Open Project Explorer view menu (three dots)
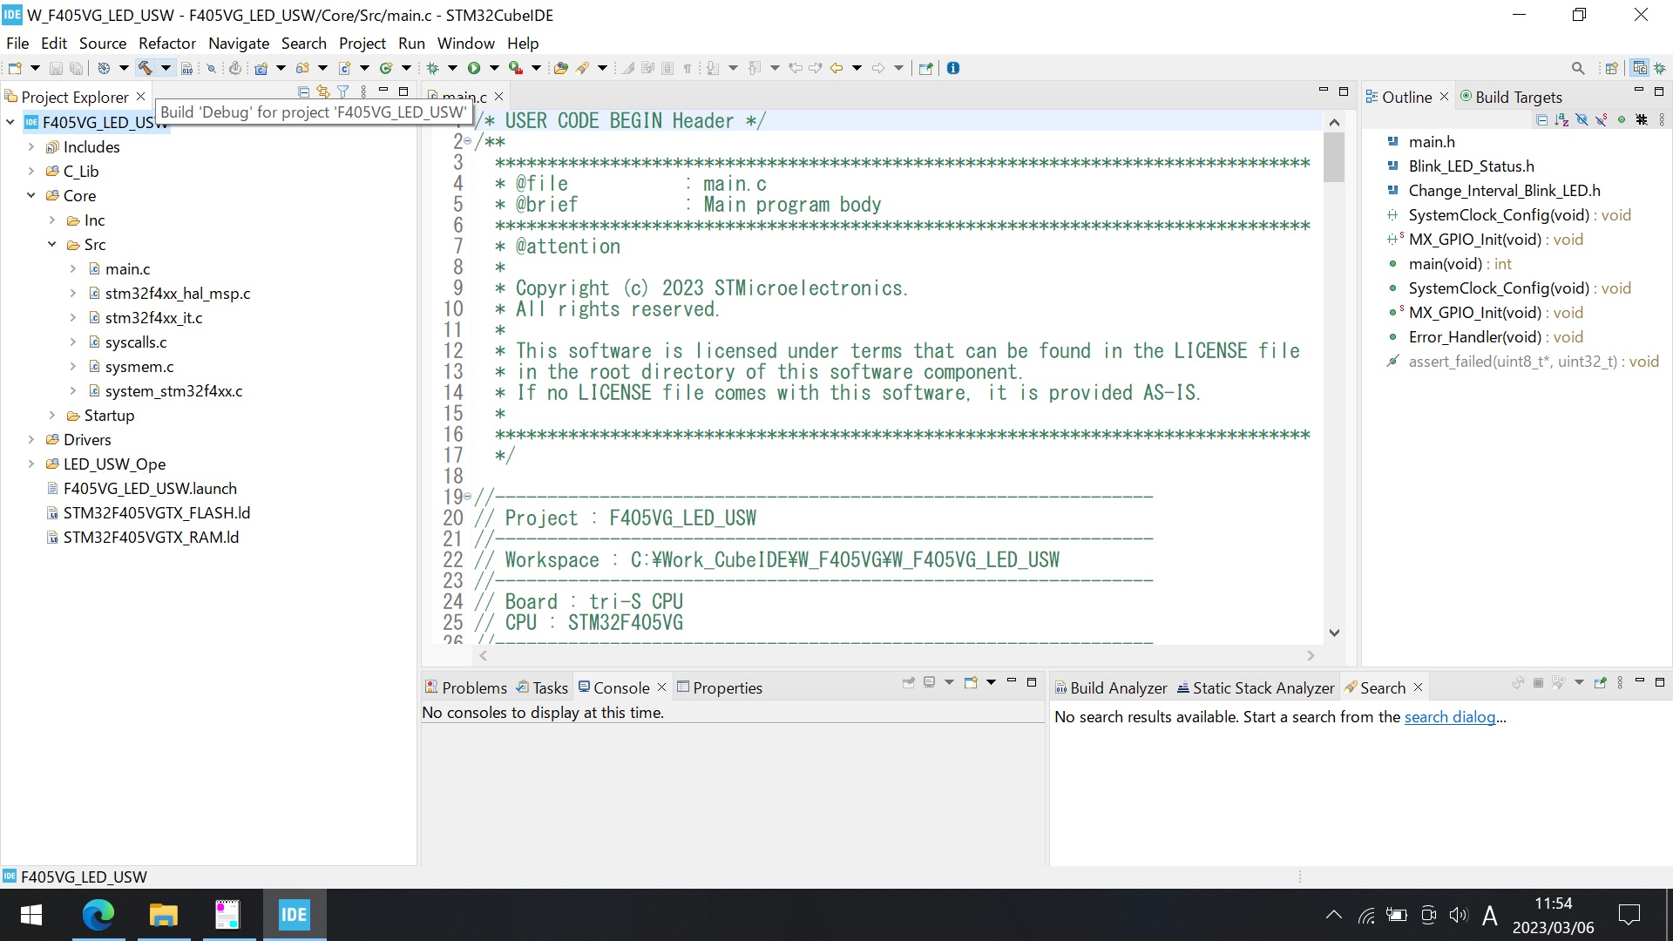 coord(364,91)
